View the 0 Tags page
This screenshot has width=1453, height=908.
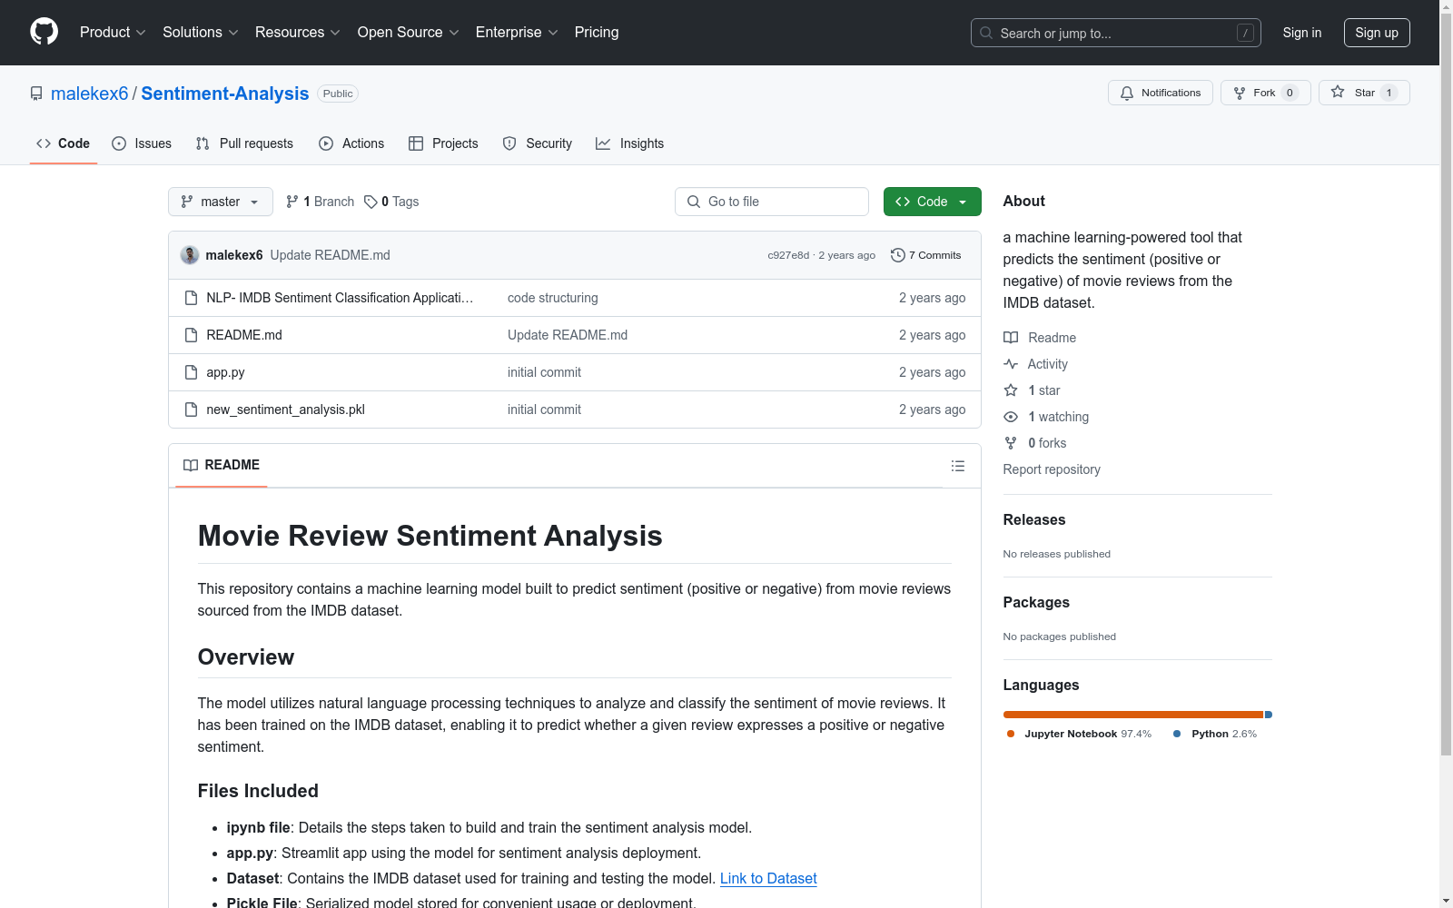click(x=391, y=202)
